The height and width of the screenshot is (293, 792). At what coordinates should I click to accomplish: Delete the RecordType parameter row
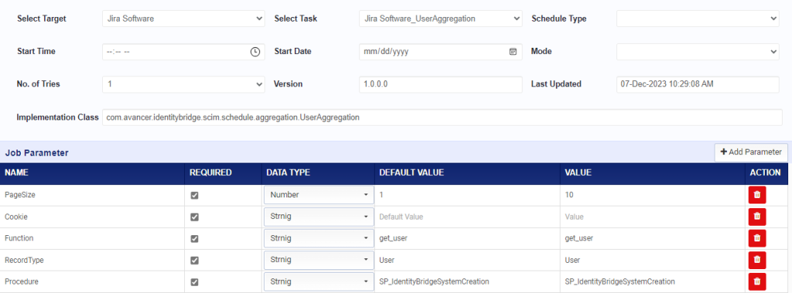click(x=756, y=260)
